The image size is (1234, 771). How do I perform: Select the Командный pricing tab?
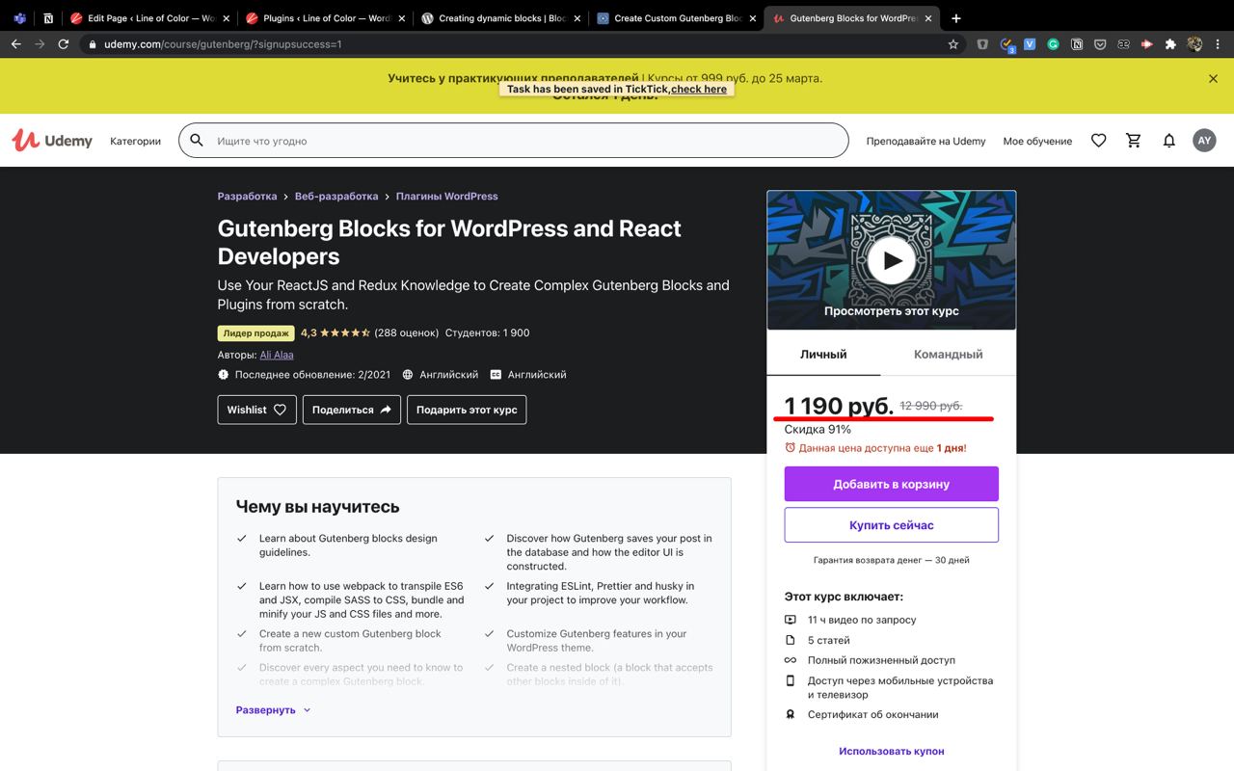[x=948, y=355]
